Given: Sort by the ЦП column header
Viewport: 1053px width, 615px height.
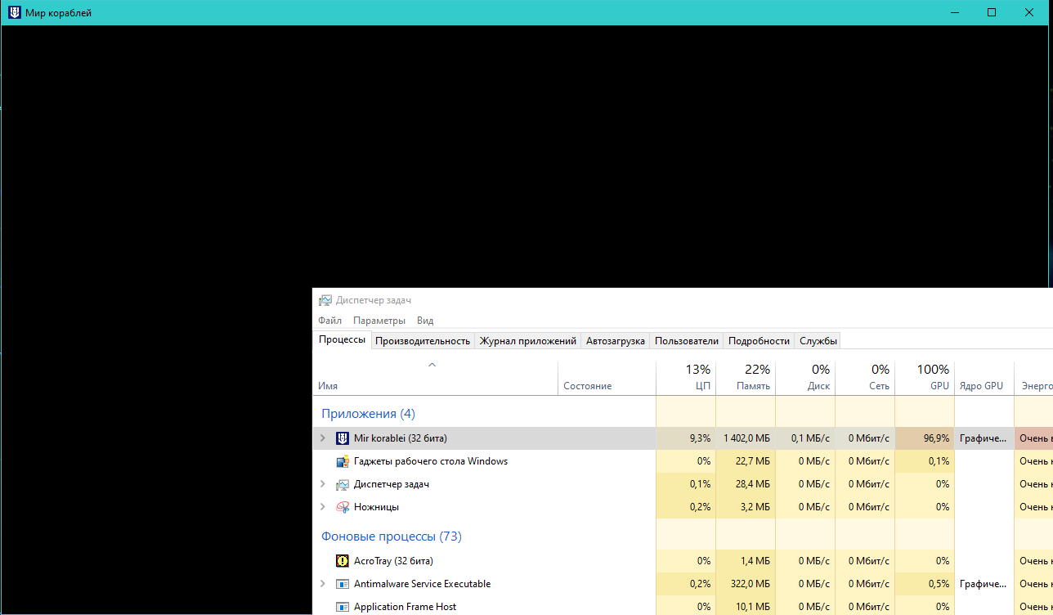Looking at the screenshot, I should (x=686, y=379).
